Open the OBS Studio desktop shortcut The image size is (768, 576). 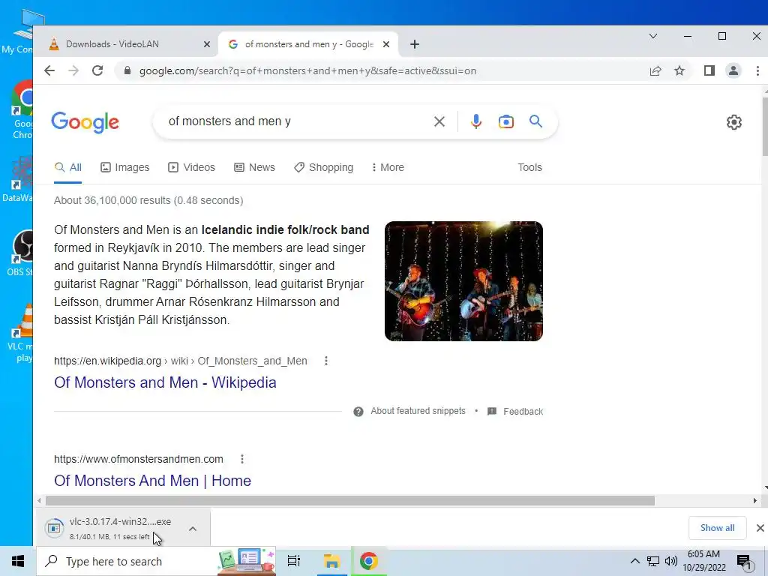(x=22, y=253)
